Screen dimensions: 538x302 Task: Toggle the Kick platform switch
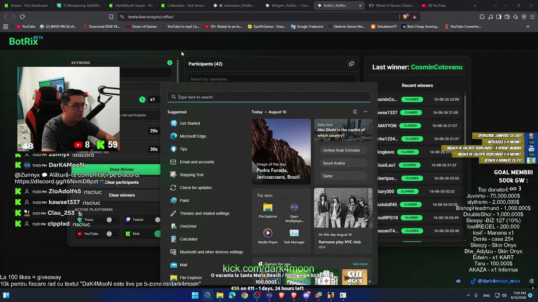click(x=157, y=234)
